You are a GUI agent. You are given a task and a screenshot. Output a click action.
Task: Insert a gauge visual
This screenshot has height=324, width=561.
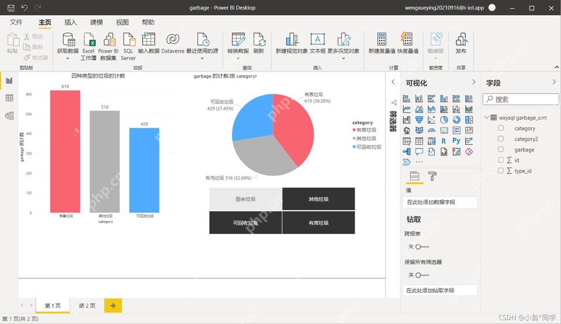click(431, 131)
